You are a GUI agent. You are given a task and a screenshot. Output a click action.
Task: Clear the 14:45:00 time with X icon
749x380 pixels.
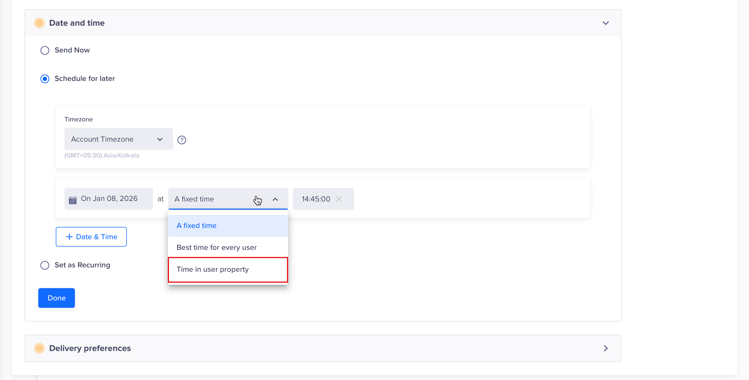(x=339, y=199)
